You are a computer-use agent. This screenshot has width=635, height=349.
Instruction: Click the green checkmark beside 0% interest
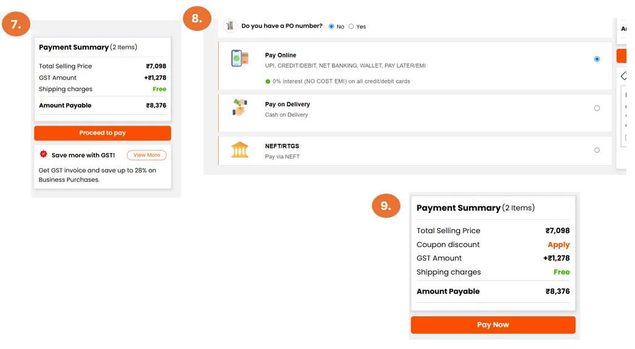click(x=267, y=81)
